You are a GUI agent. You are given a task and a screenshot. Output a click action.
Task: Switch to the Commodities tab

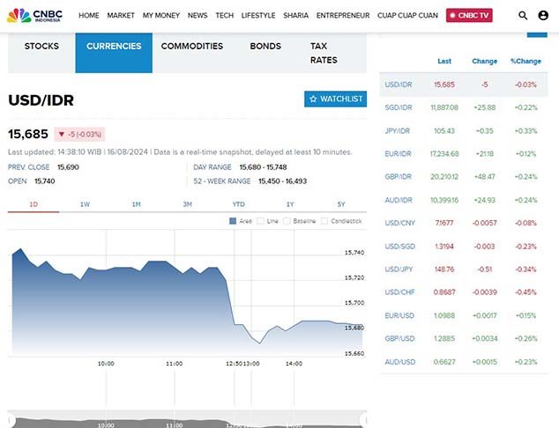(192, 46)
